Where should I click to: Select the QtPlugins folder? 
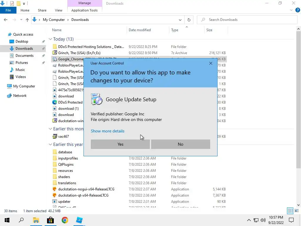coord(66,164)
